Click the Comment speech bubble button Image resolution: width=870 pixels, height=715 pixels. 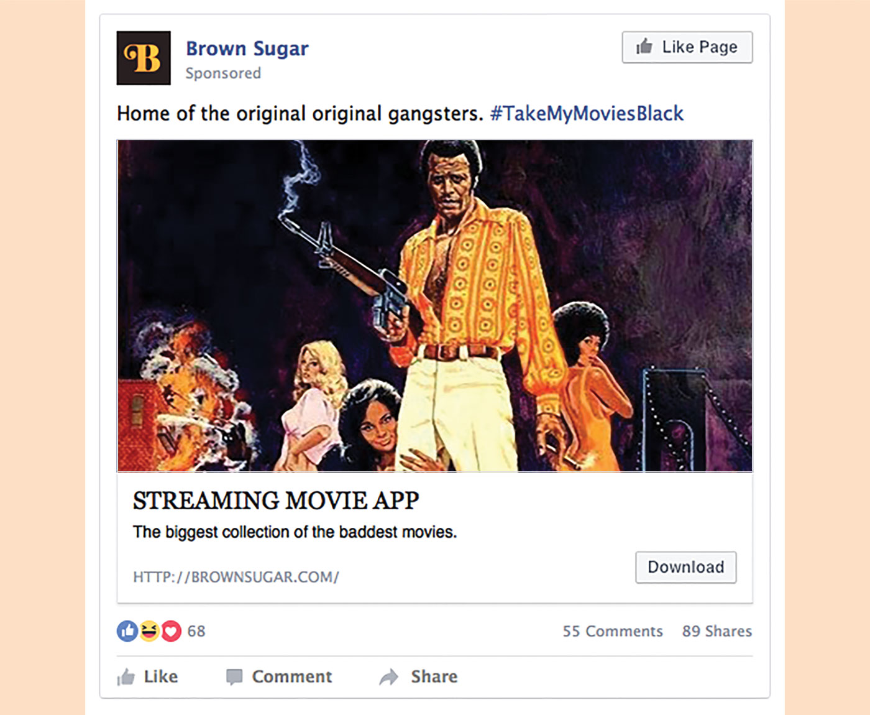coord(279,676)
